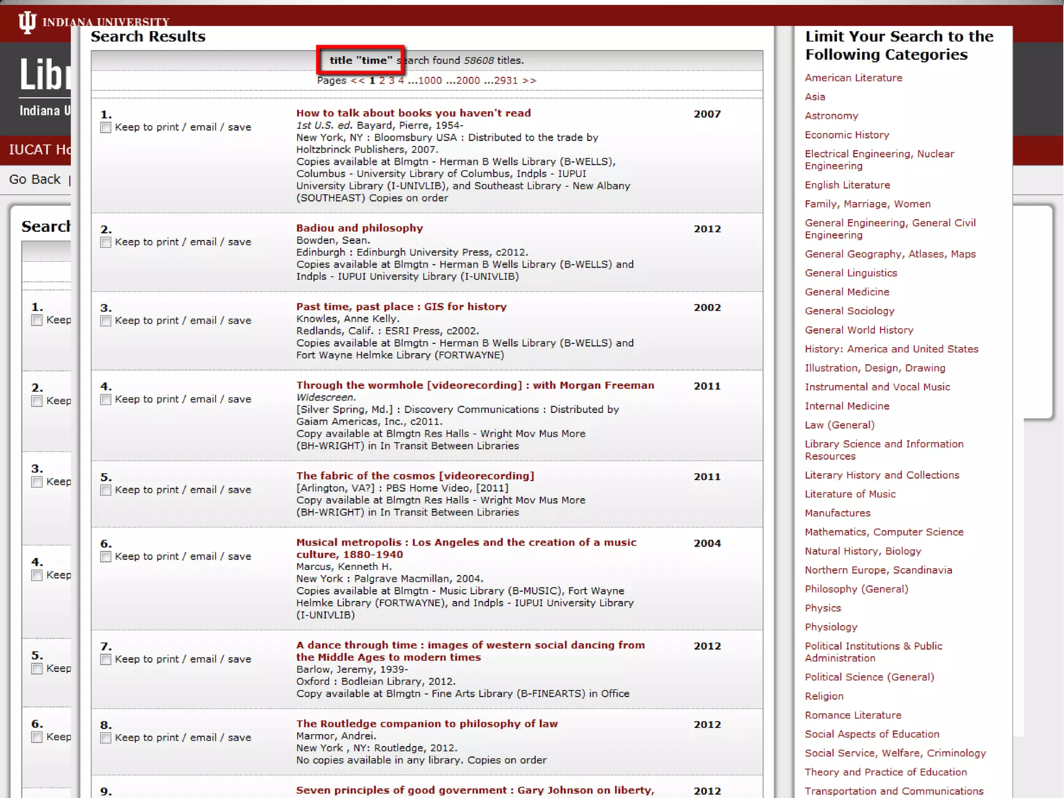Check 'Keep to print' for result 6
Image resolution: width=1064 pixels, height=798 pixels.
(105, 557)
